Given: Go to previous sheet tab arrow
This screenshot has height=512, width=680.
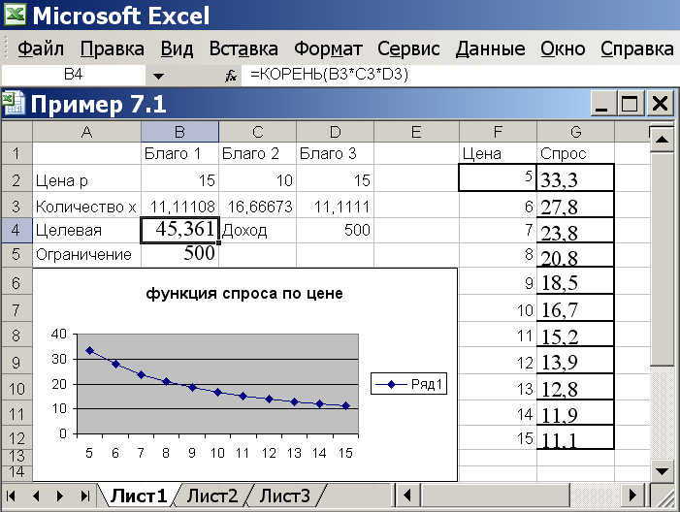Looking at the screenshot, I should (36, 496).
